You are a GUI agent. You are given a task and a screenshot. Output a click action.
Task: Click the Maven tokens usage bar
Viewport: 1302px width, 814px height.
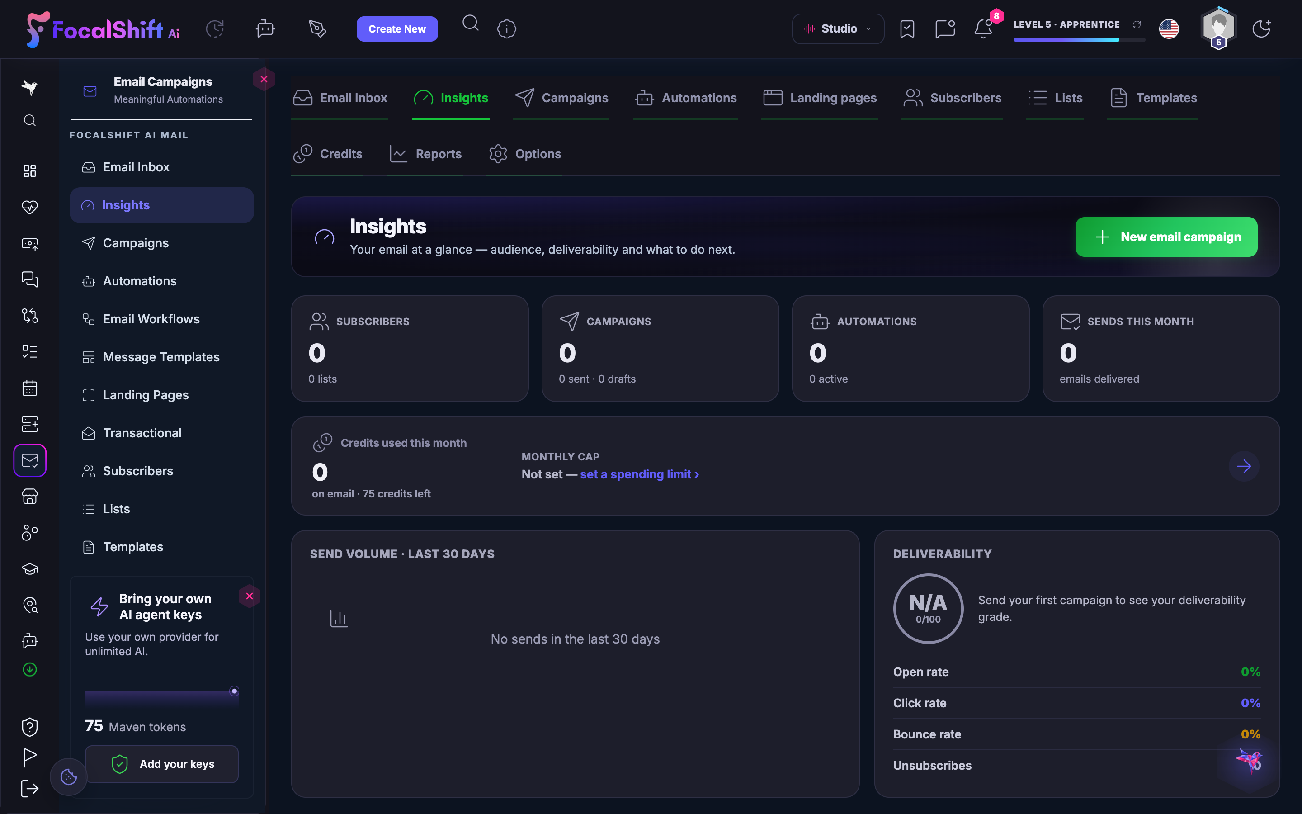161,698
